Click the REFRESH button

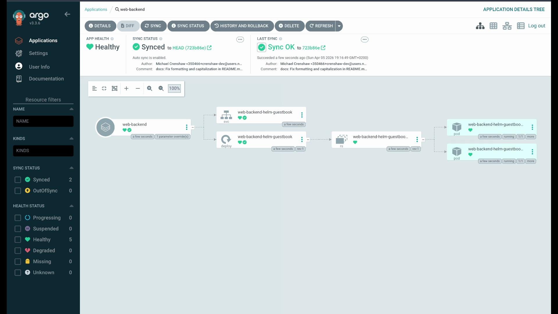pyautogui.click(x=321, y=26)
